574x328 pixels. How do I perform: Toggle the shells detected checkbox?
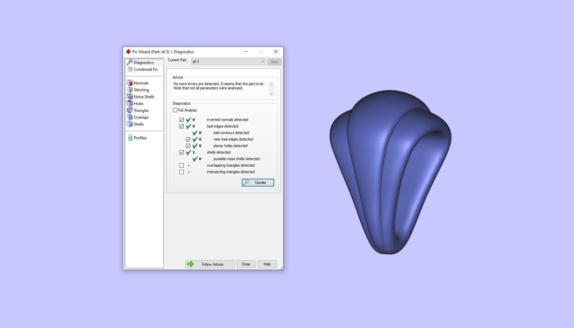pos(181,152)
